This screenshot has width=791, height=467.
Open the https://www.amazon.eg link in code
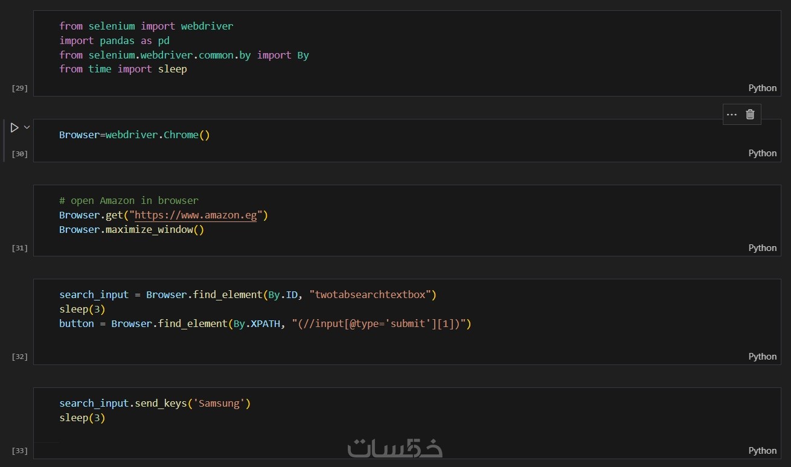coord(196,215)
